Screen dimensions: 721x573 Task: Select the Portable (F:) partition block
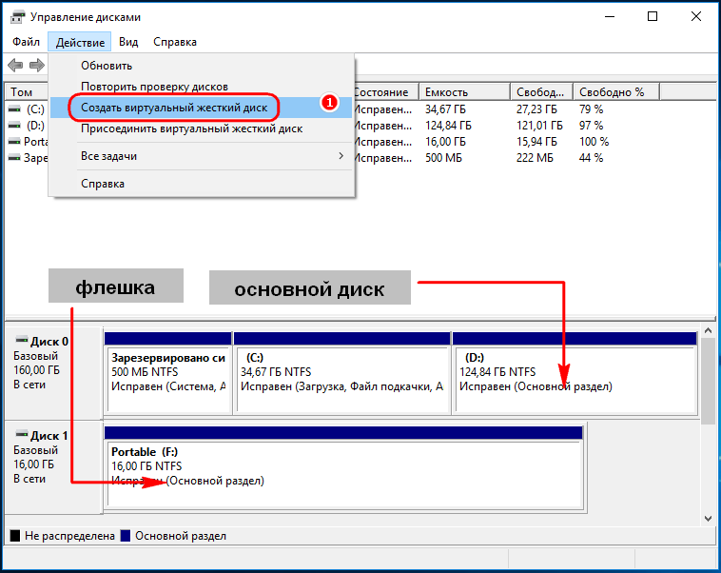pos(343,473)
